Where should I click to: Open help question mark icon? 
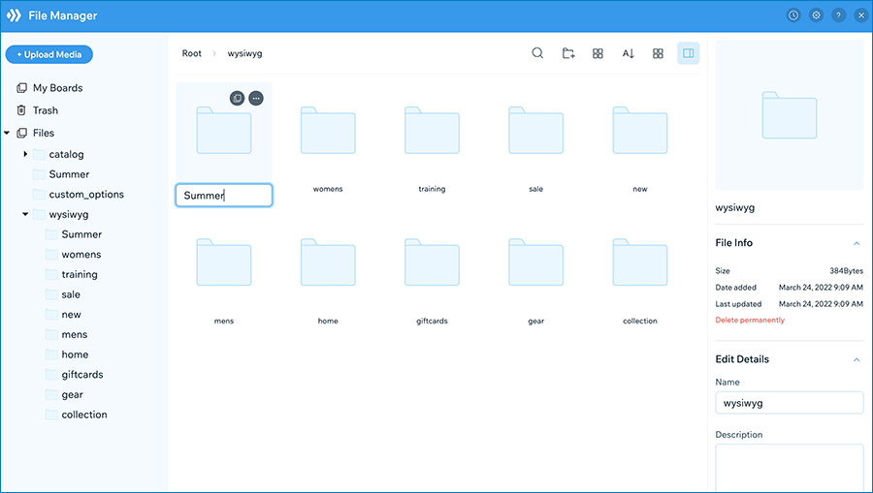[838, 15]
